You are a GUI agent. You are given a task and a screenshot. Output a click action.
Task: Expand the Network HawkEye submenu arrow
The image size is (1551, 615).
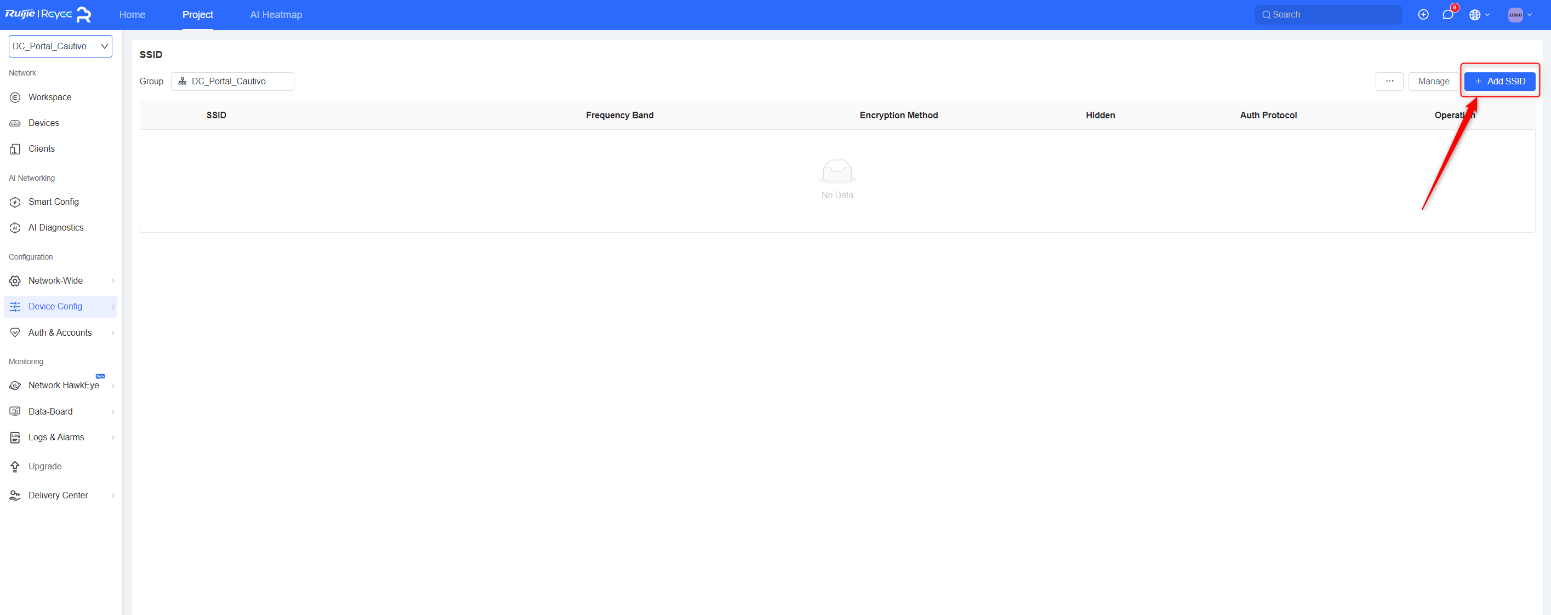tap(112, 386)
